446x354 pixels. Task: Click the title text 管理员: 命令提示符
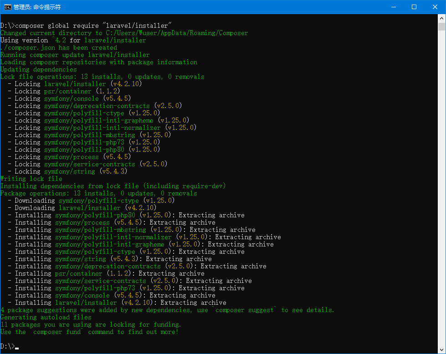37,7
